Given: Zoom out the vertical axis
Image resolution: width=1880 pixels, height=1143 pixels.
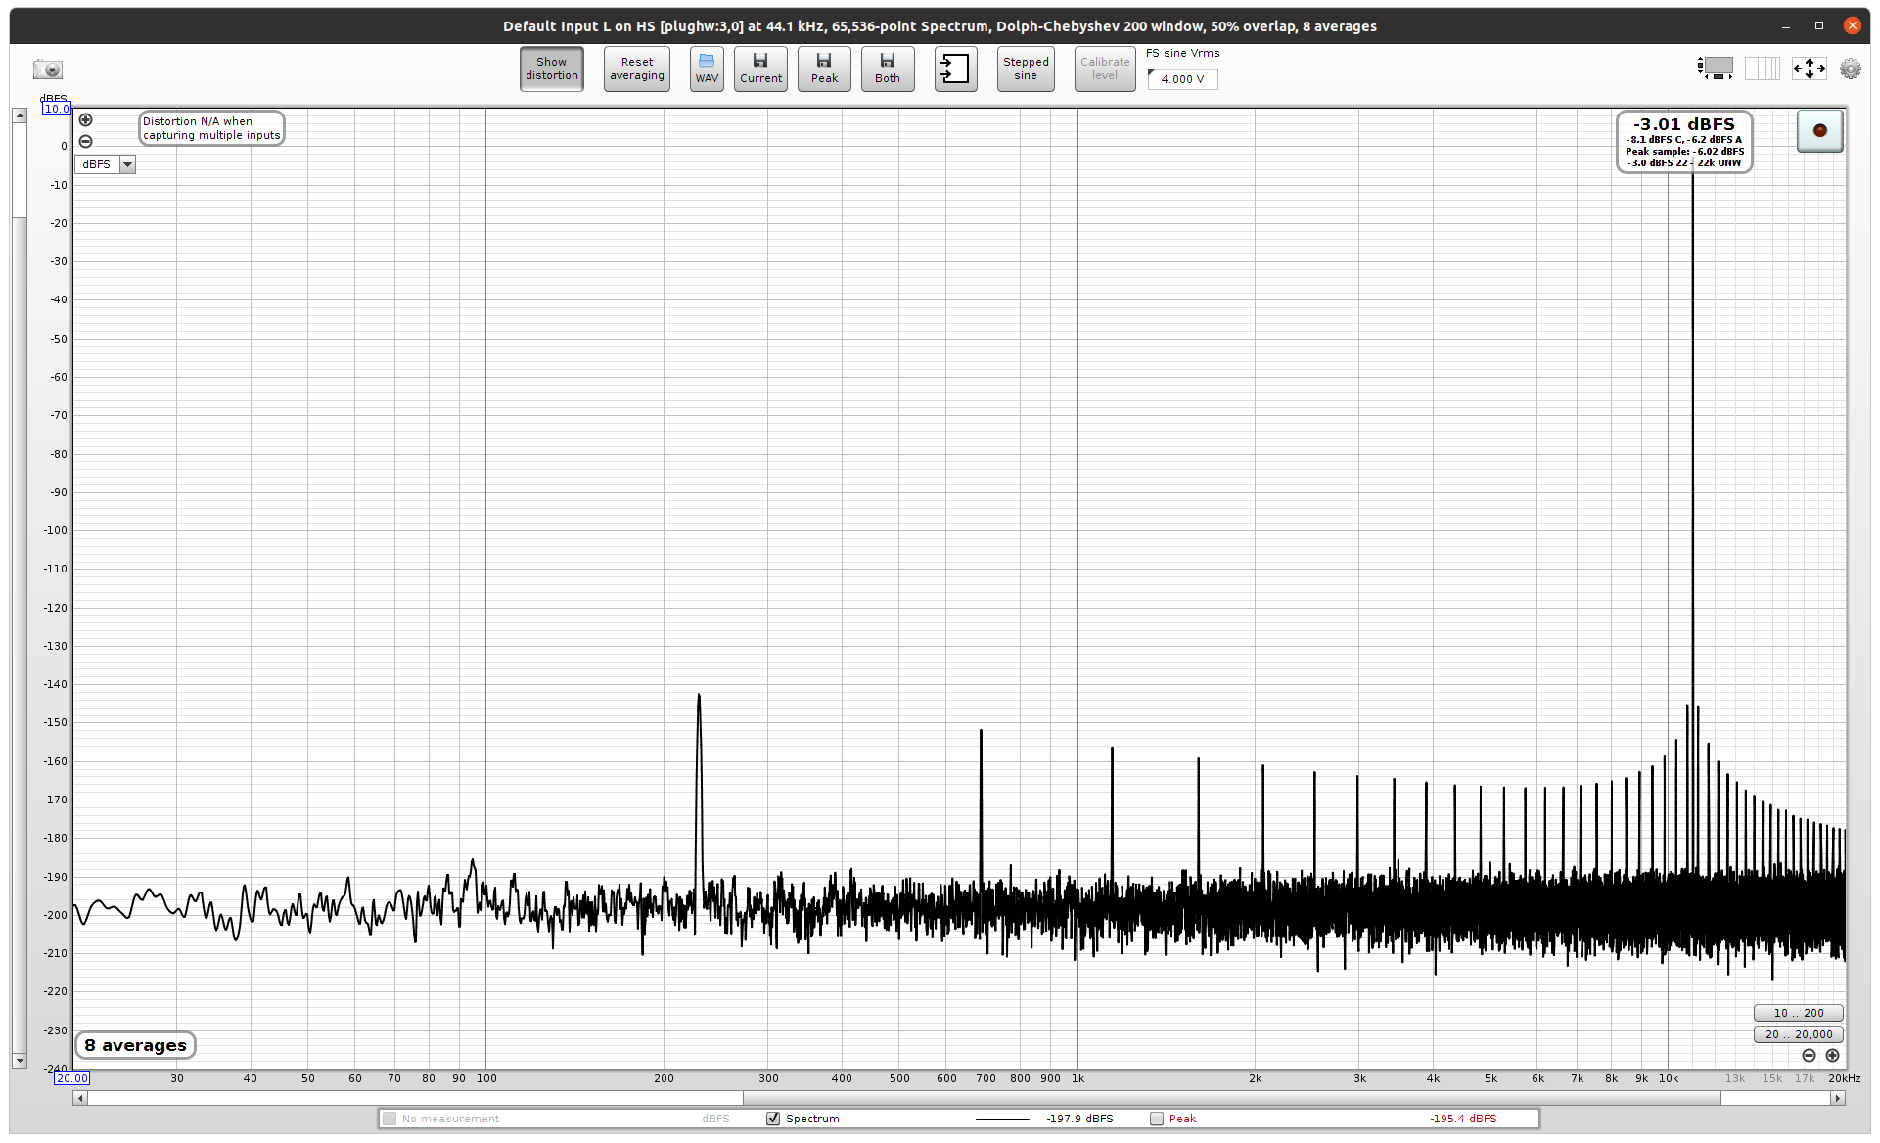Looking at the screenshot, I should 86,141.
